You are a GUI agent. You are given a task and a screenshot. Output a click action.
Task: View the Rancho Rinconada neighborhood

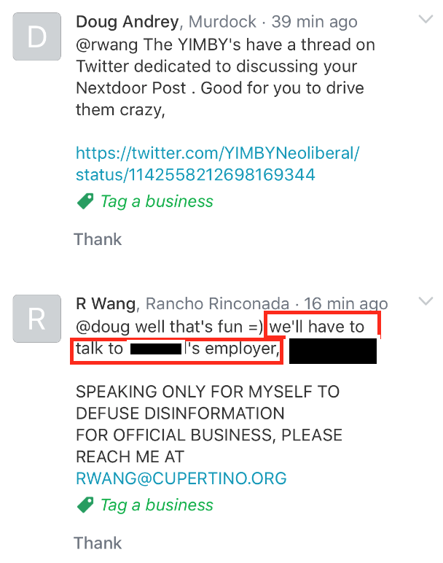(217, 304)
